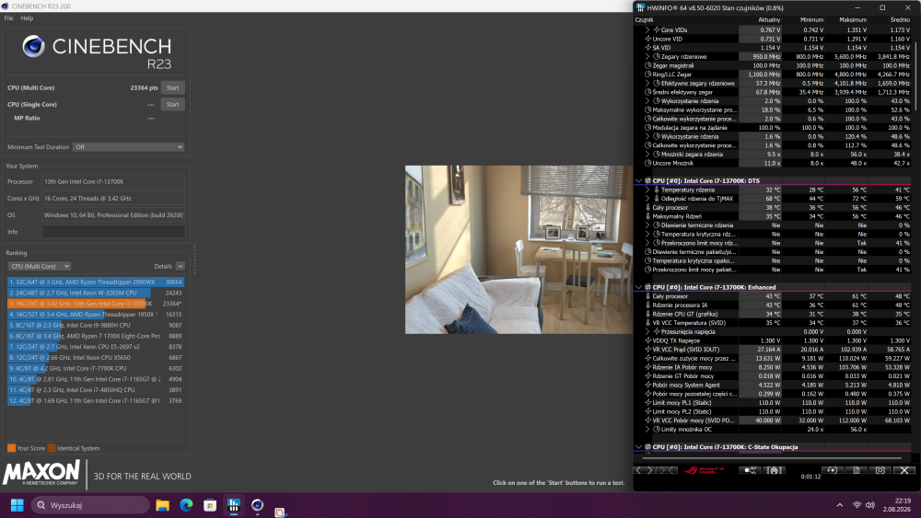The width and height of the screenshot is (921, 518).
Task: Click the X icon in HWiNFO bottom toolbar
Action: click(904, 470)
